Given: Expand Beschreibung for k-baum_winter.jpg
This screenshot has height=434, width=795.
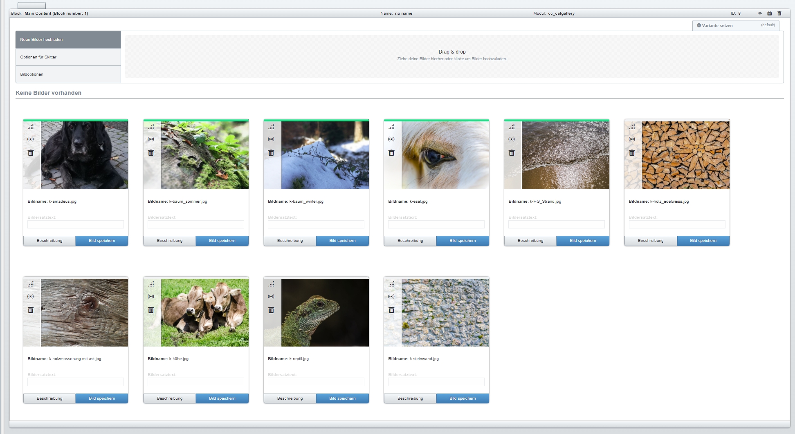Looking at the screenshot, I should (x=290, y=241).
